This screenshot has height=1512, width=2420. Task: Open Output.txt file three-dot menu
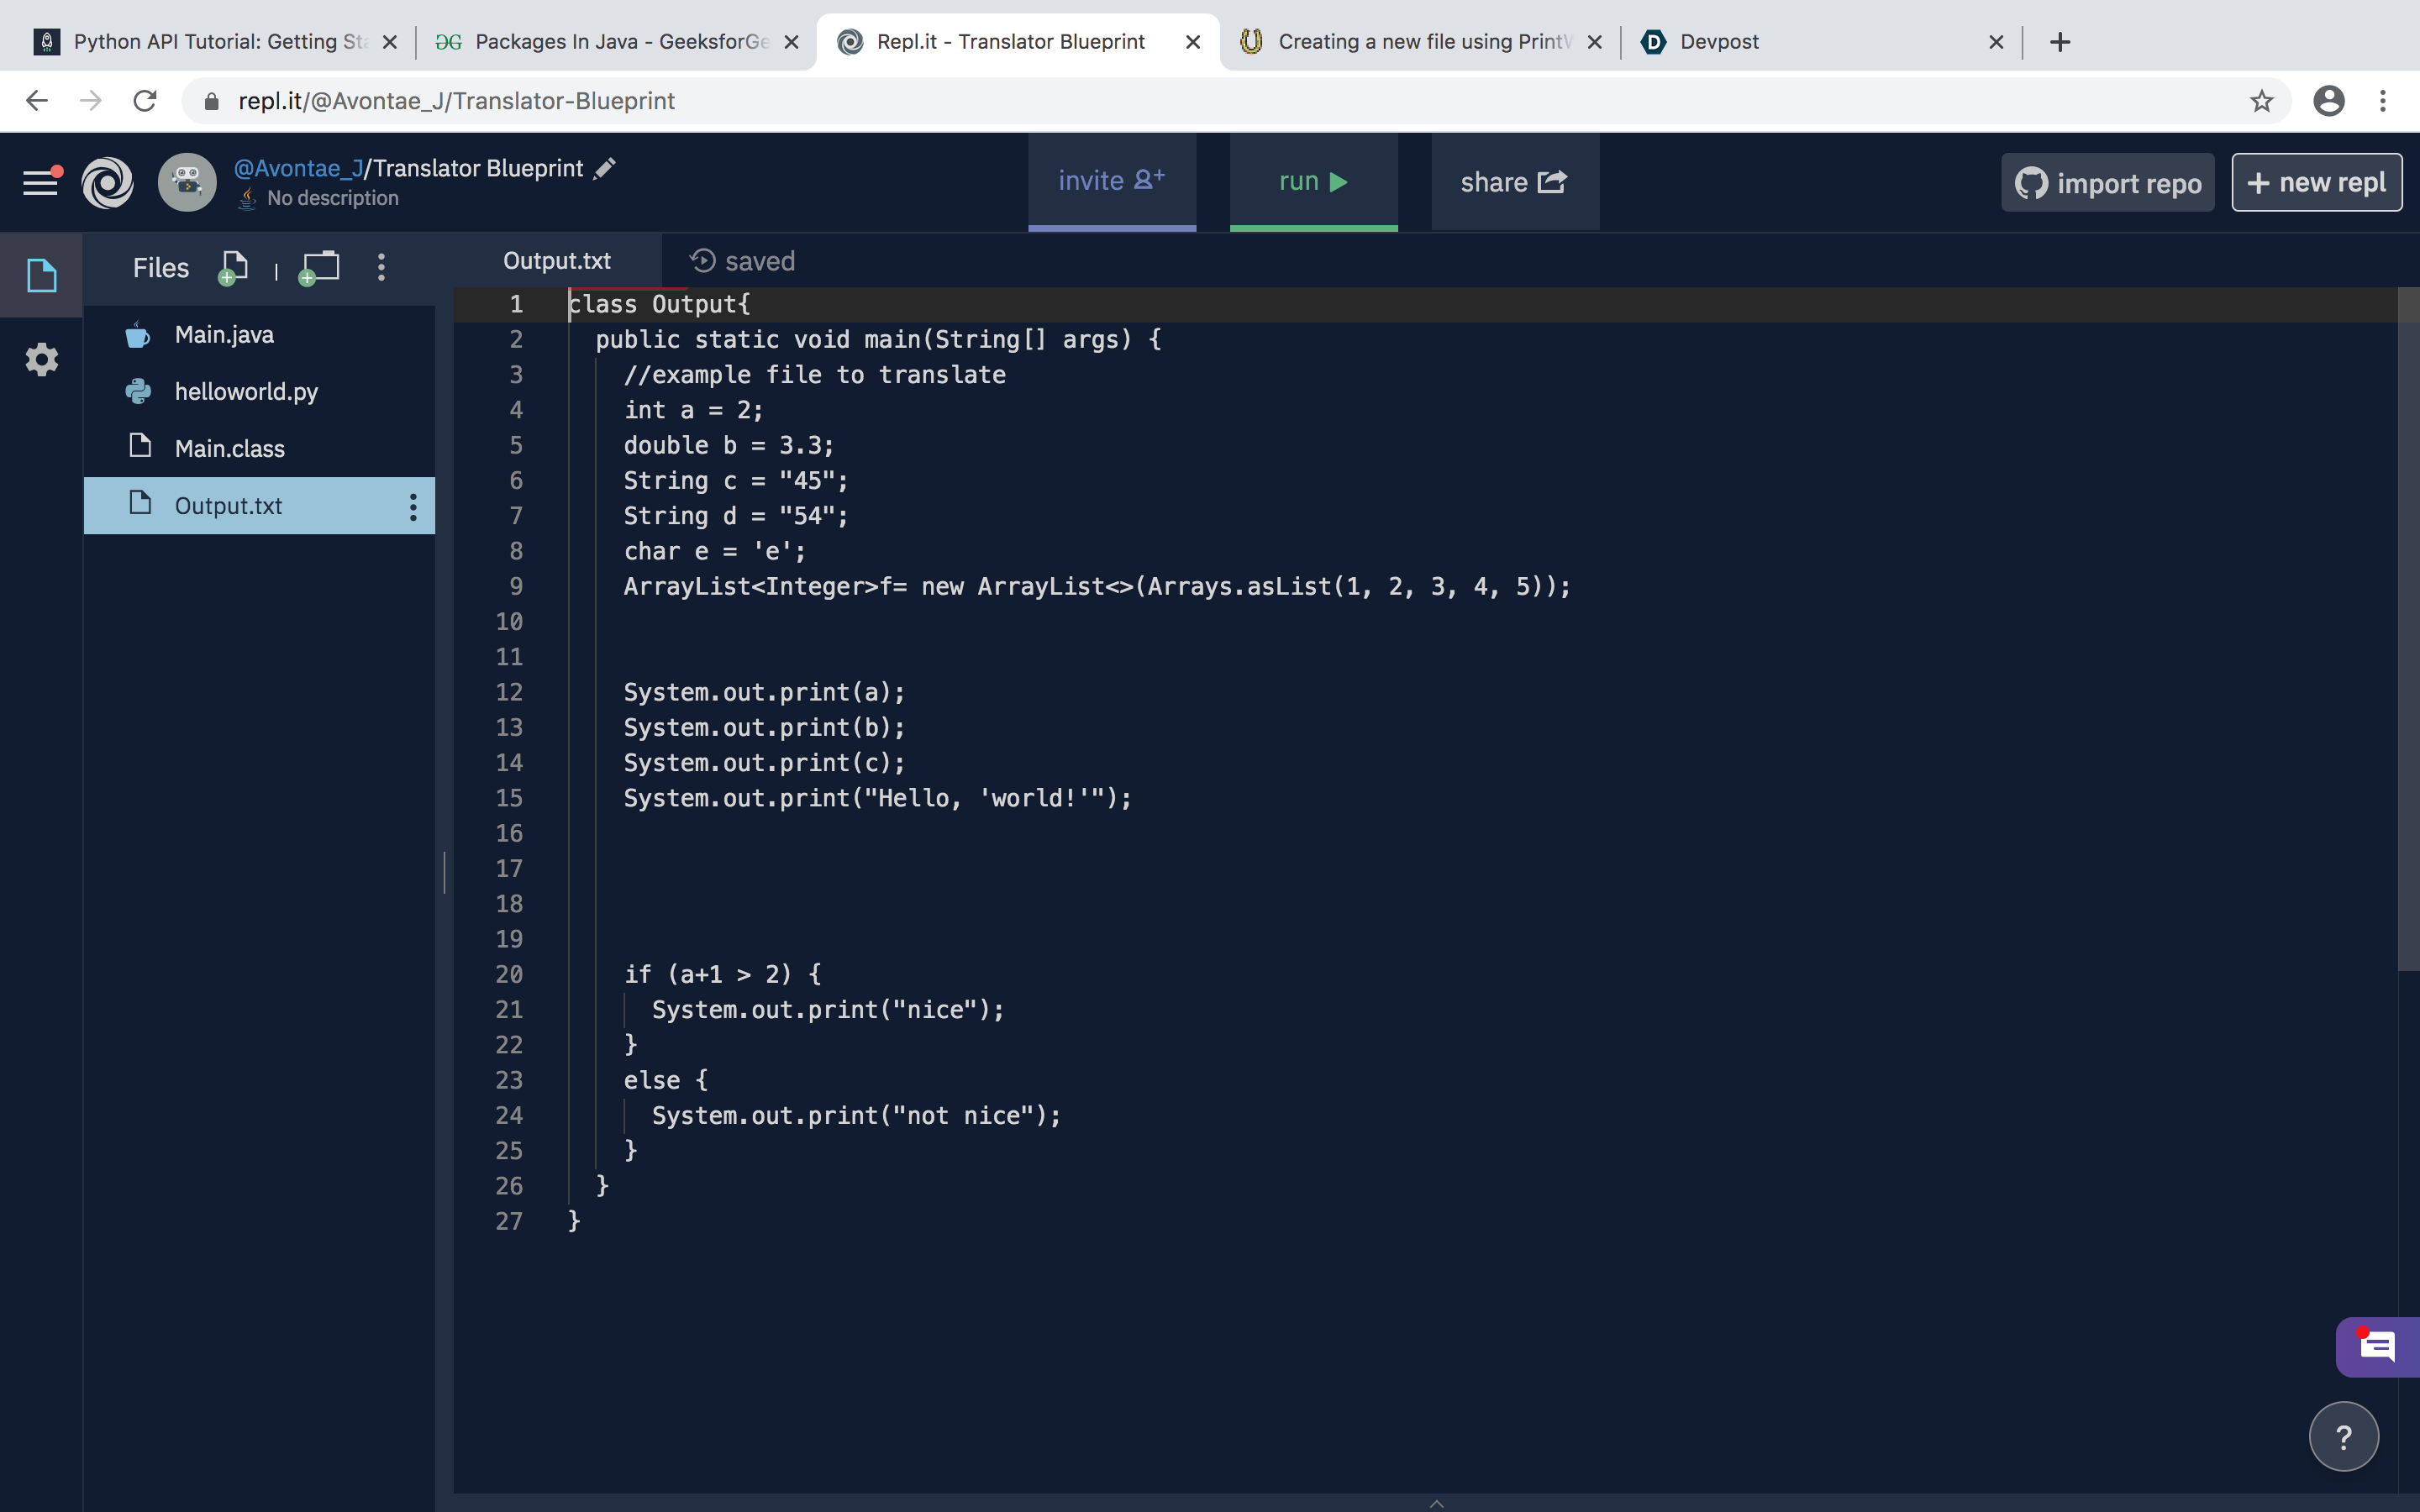click(412, 506)
